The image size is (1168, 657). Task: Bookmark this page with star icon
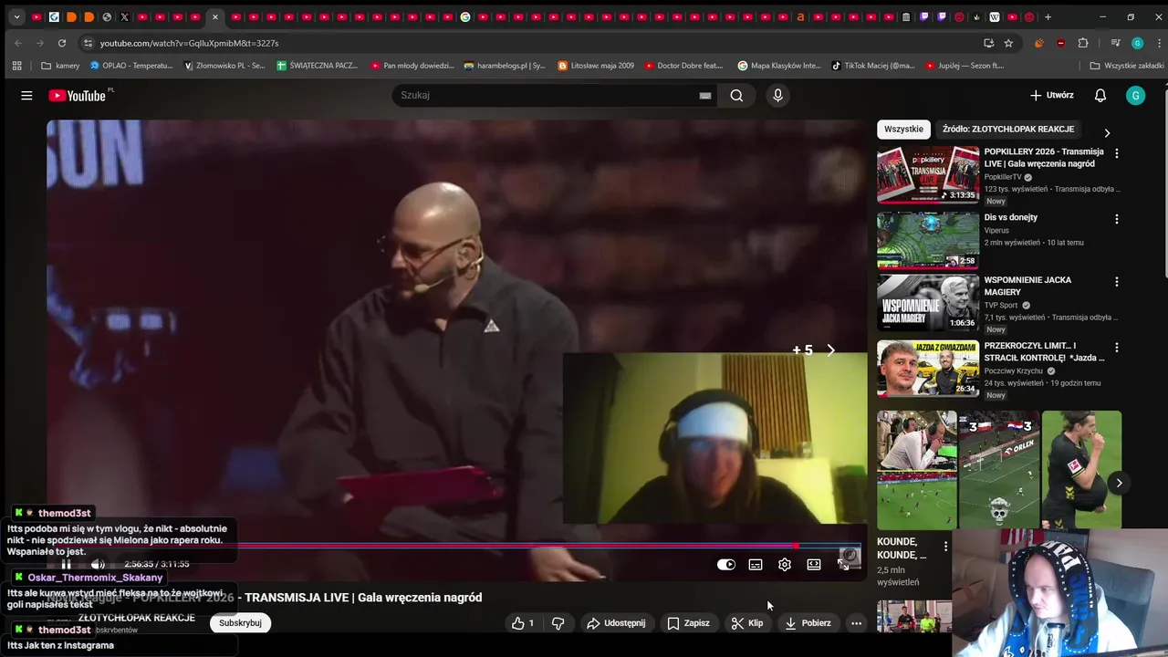(x=1008, y=43)
